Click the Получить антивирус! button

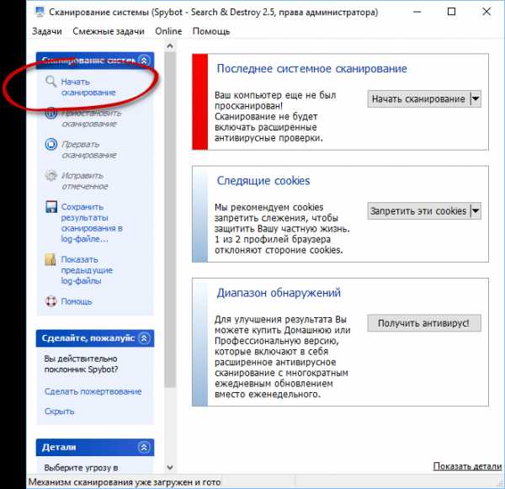coord(424,323)
